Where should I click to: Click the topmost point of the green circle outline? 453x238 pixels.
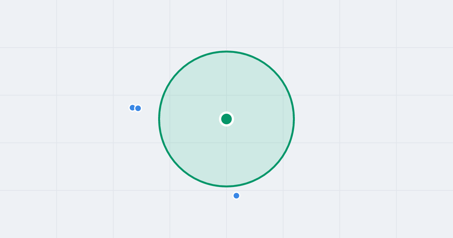click(226, 51)
